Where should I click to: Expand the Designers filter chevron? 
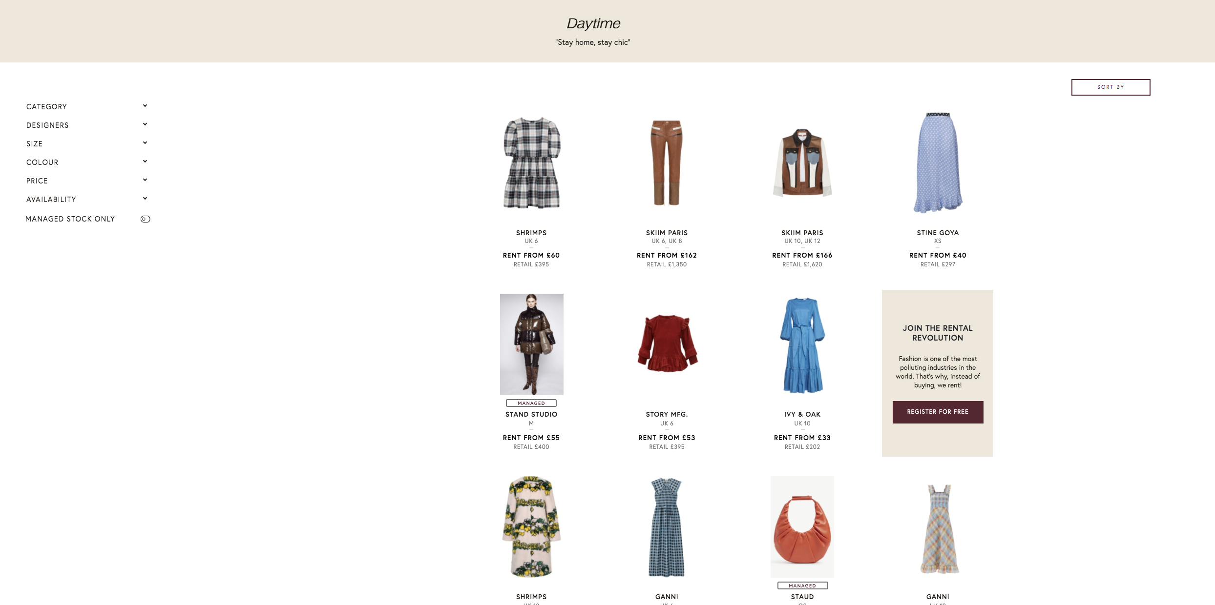coord(145,124)
